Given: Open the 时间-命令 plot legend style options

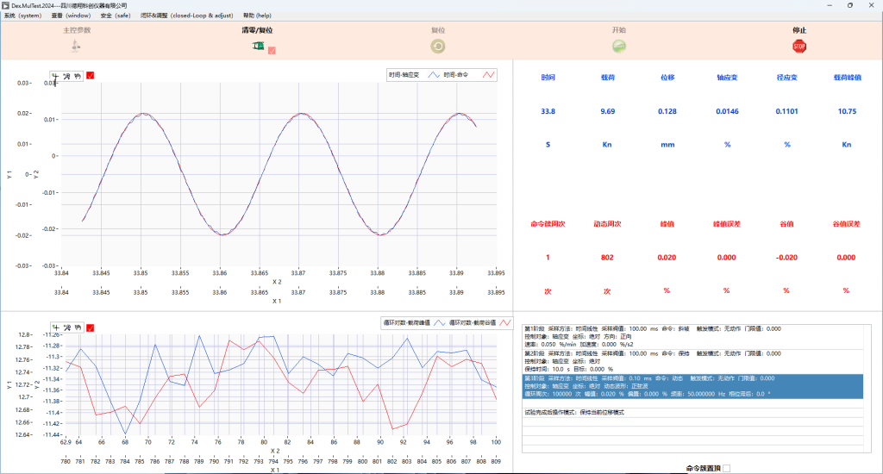Looking at the screenshot, I should pos(489,76).
